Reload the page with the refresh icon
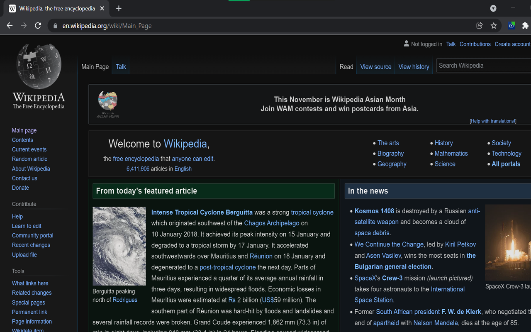 (x=38, y=25)
